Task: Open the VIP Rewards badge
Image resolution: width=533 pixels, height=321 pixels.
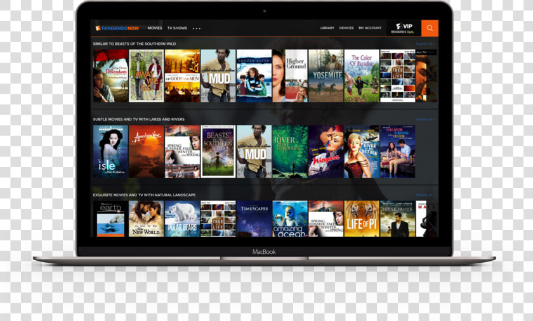Action: click(x=404, y=28)
